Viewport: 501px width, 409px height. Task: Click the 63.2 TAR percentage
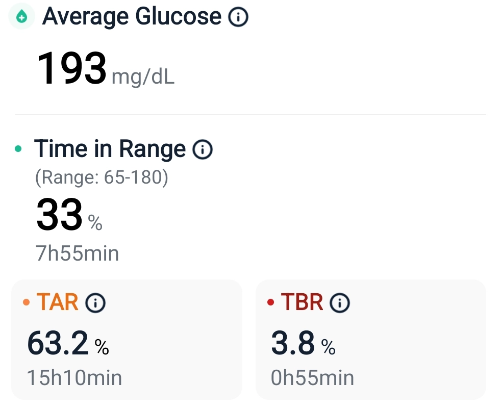coord(58,343)
